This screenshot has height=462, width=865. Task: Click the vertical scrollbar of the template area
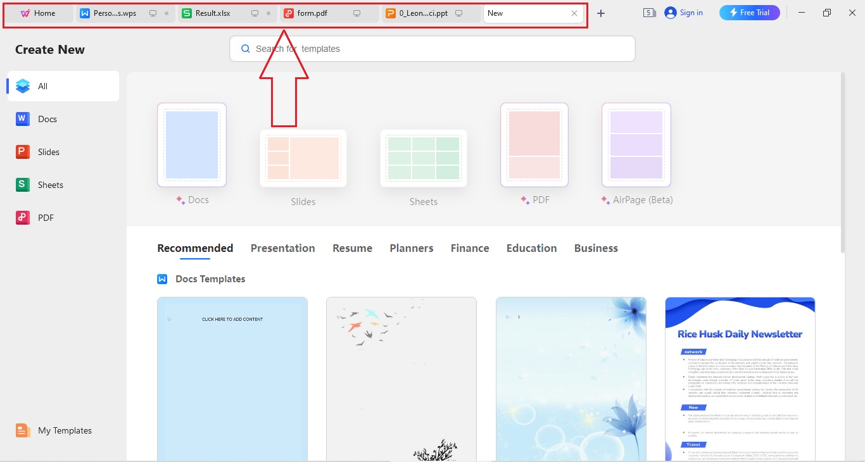(x=843, y=163)
